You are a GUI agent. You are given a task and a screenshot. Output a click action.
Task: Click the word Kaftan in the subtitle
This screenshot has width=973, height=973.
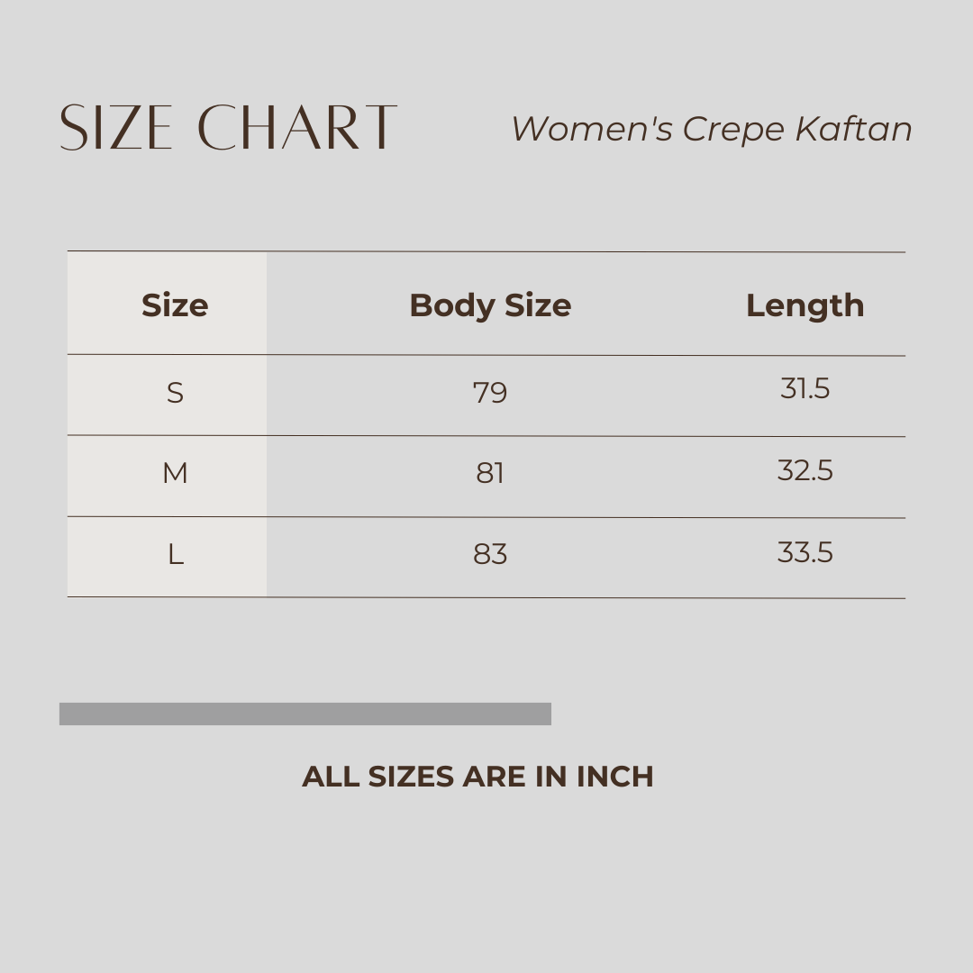[x=853, y=129]
